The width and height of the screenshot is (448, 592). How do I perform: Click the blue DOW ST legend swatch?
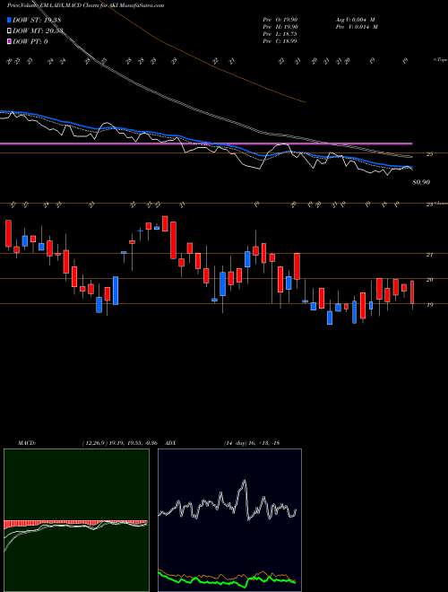[9, 20]
